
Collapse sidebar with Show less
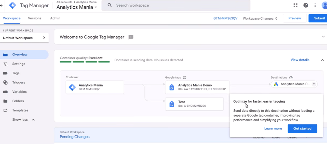tap(23, 120)
